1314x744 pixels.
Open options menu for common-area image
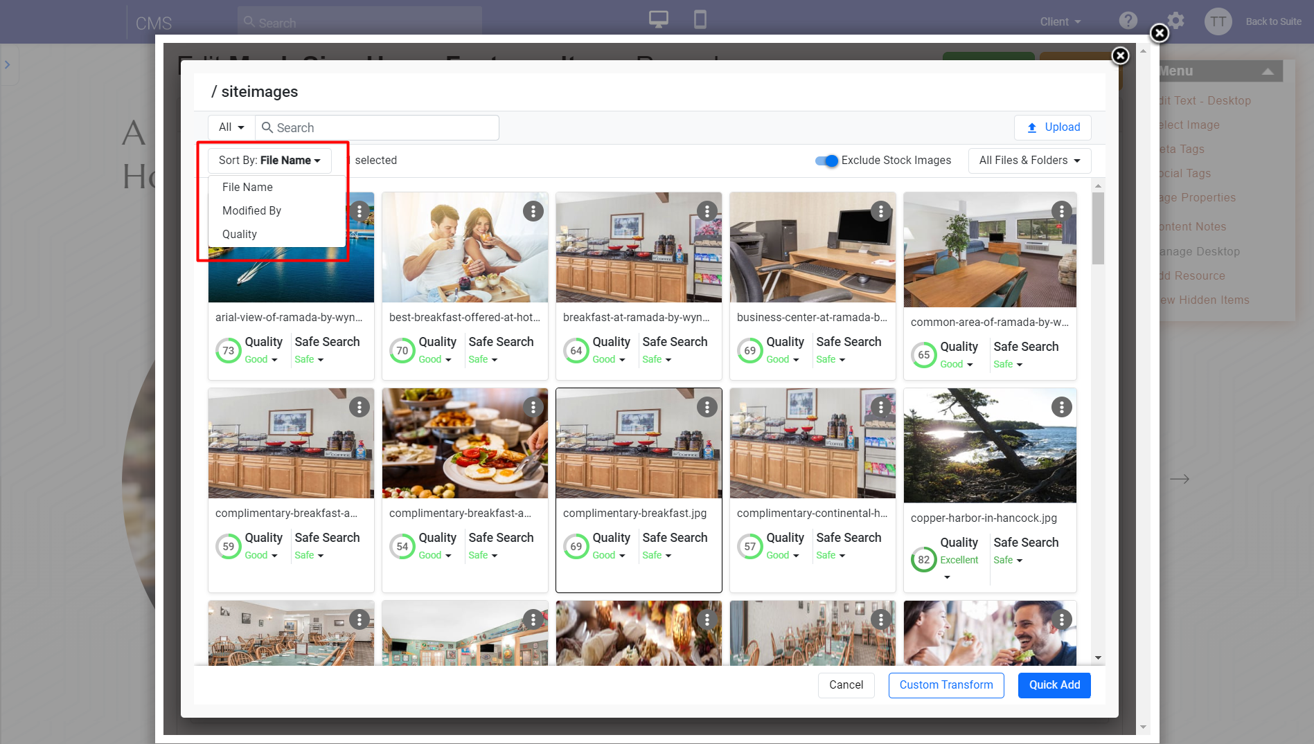(1062, 211)
